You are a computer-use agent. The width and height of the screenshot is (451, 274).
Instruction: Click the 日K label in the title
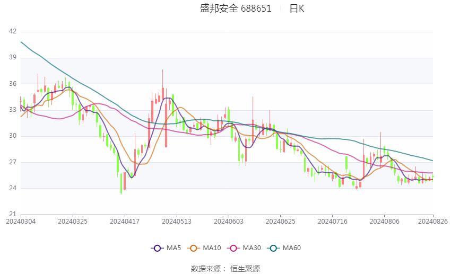point(297,8)
